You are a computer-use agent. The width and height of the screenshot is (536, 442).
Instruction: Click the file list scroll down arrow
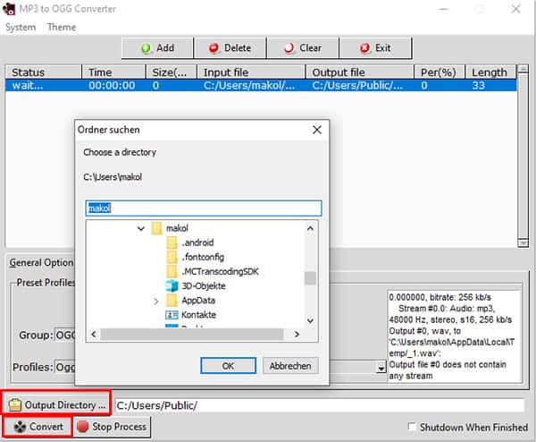[x=523, y=242]
